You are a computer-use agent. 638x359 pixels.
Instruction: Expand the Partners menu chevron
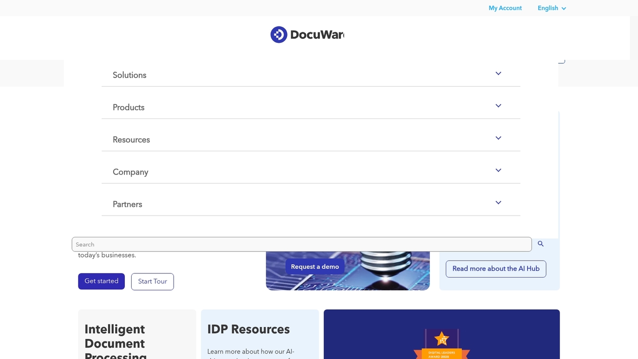click(498, 202)
